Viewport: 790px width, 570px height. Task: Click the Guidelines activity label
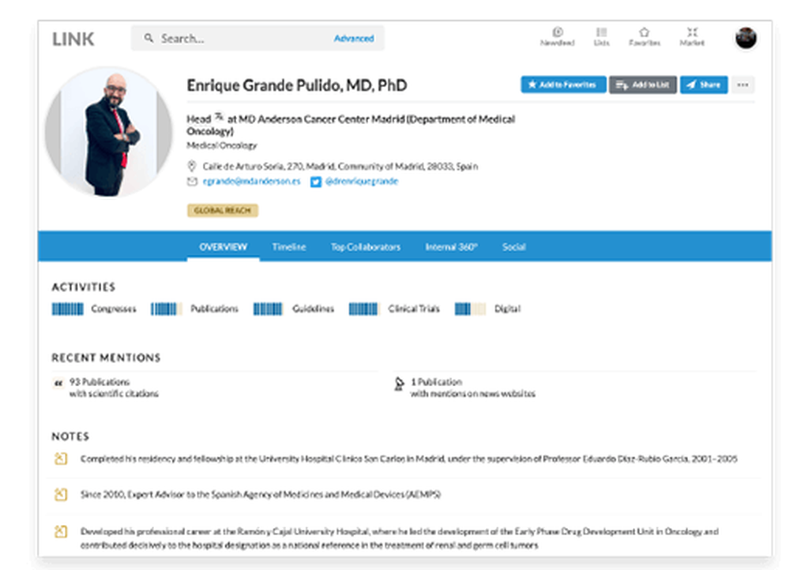click(313, 309)
